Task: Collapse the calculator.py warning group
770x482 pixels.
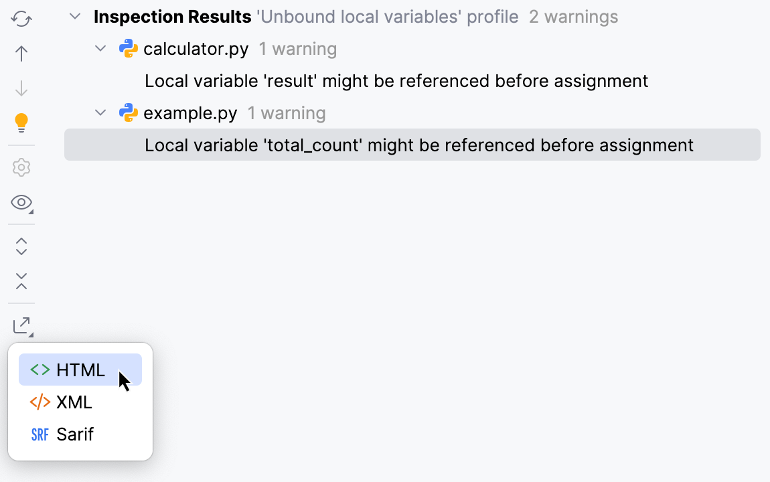Action: (100, 48)
